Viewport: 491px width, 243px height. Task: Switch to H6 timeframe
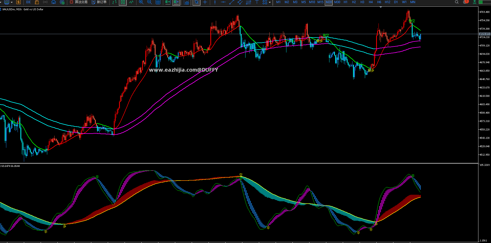pyautogui.click(x=379, y=2)
